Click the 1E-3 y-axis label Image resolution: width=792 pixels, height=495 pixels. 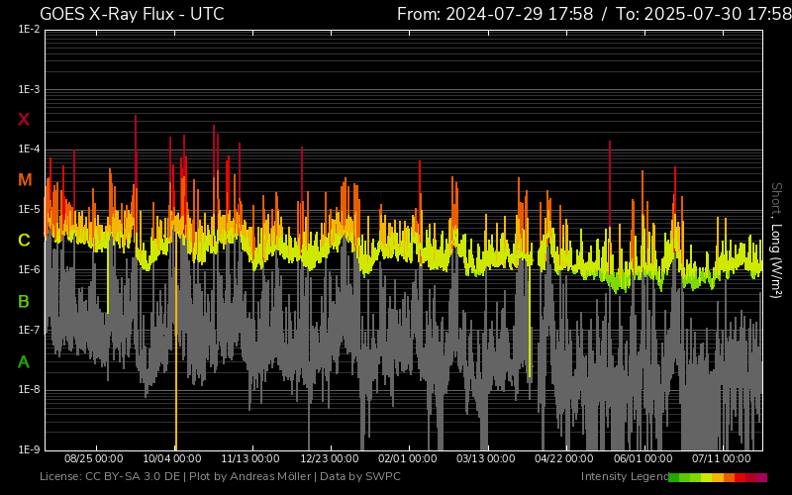tap(29, 89)
